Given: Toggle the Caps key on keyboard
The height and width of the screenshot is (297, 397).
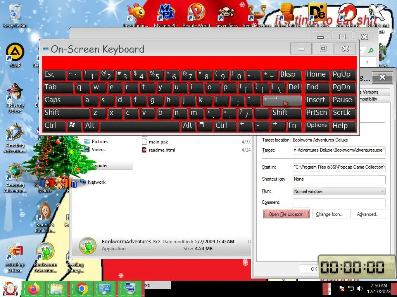Looking at the screenshot, I should coord(62,100).
